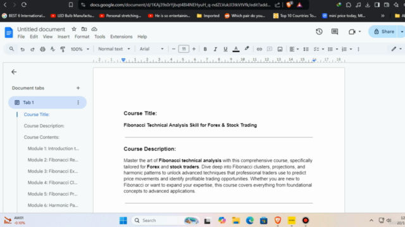Check the cloud save status icon
405x227 pixels.
tap(94, 29)
